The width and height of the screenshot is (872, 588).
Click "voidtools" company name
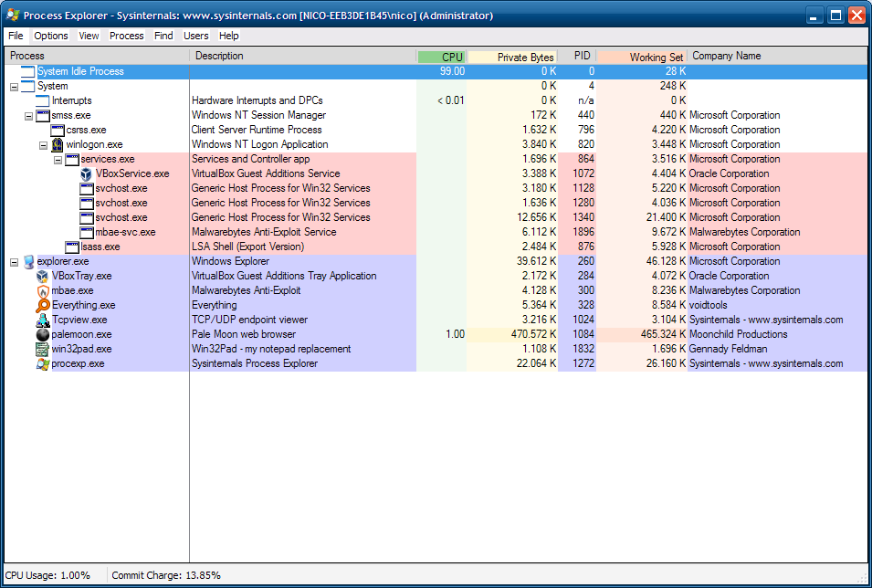click(x=708, y=305)
